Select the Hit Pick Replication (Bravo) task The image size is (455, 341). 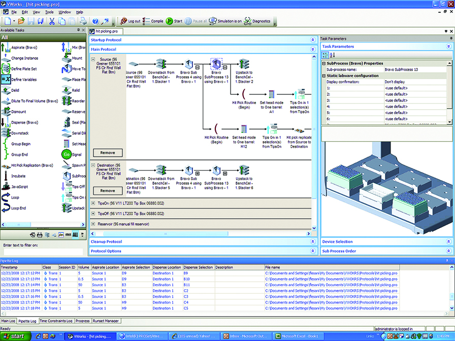click(27, 165)
